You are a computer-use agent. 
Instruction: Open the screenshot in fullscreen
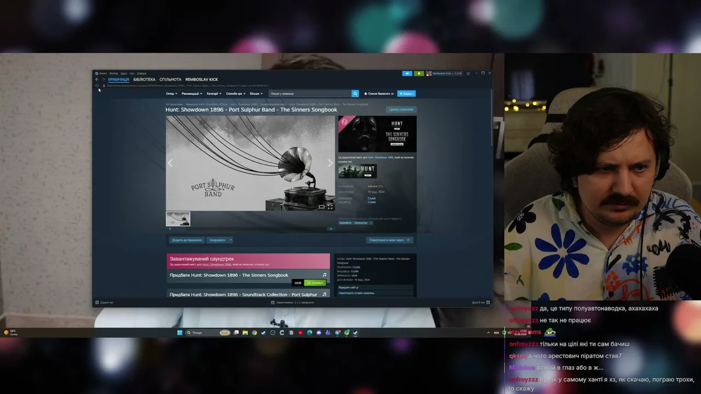(x=330, y=207)
